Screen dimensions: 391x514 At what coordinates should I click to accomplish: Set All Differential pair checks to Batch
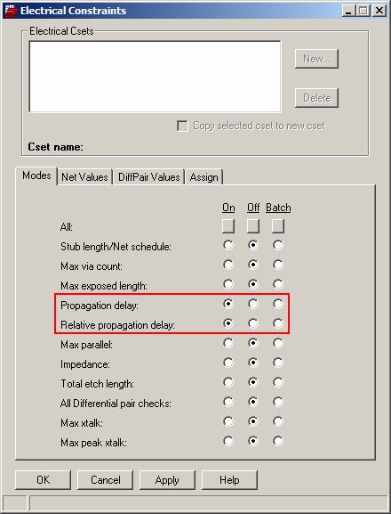(278, 402)
